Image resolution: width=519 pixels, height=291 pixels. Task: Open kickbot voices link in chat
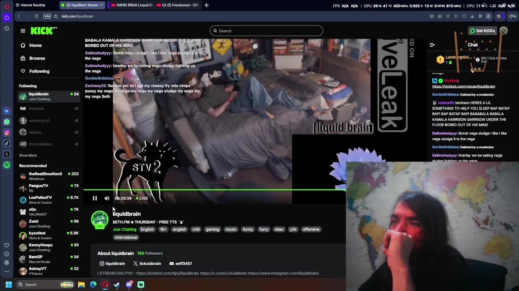(463, 86)
